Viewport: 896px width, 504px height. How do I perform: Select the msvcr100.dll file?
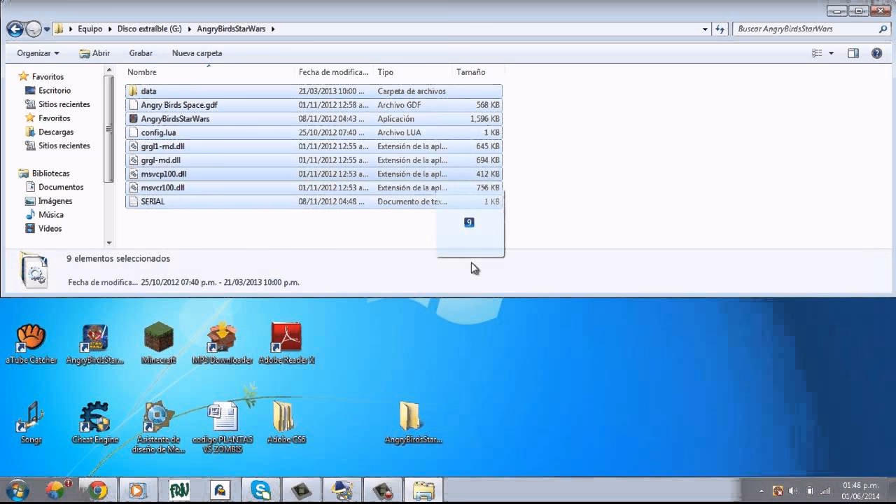click(x=314, y=188)
